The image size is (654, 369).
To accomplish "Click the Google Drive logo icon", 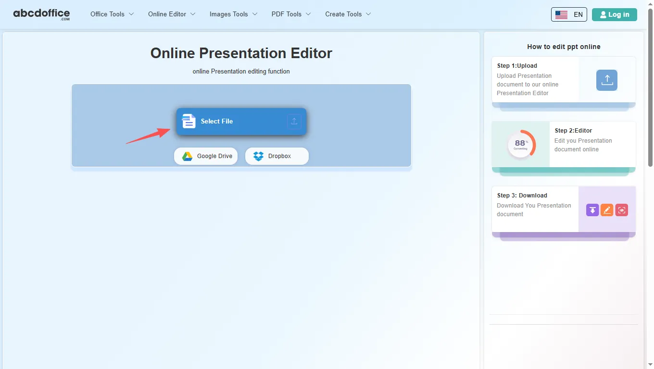I will [187, 156].
